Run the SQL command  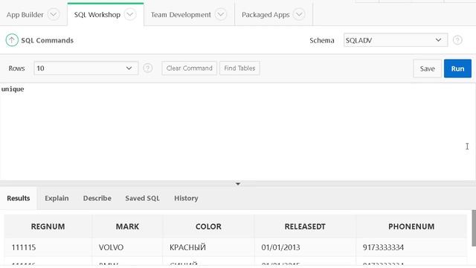pyautogui.click(x=457, y=68)
